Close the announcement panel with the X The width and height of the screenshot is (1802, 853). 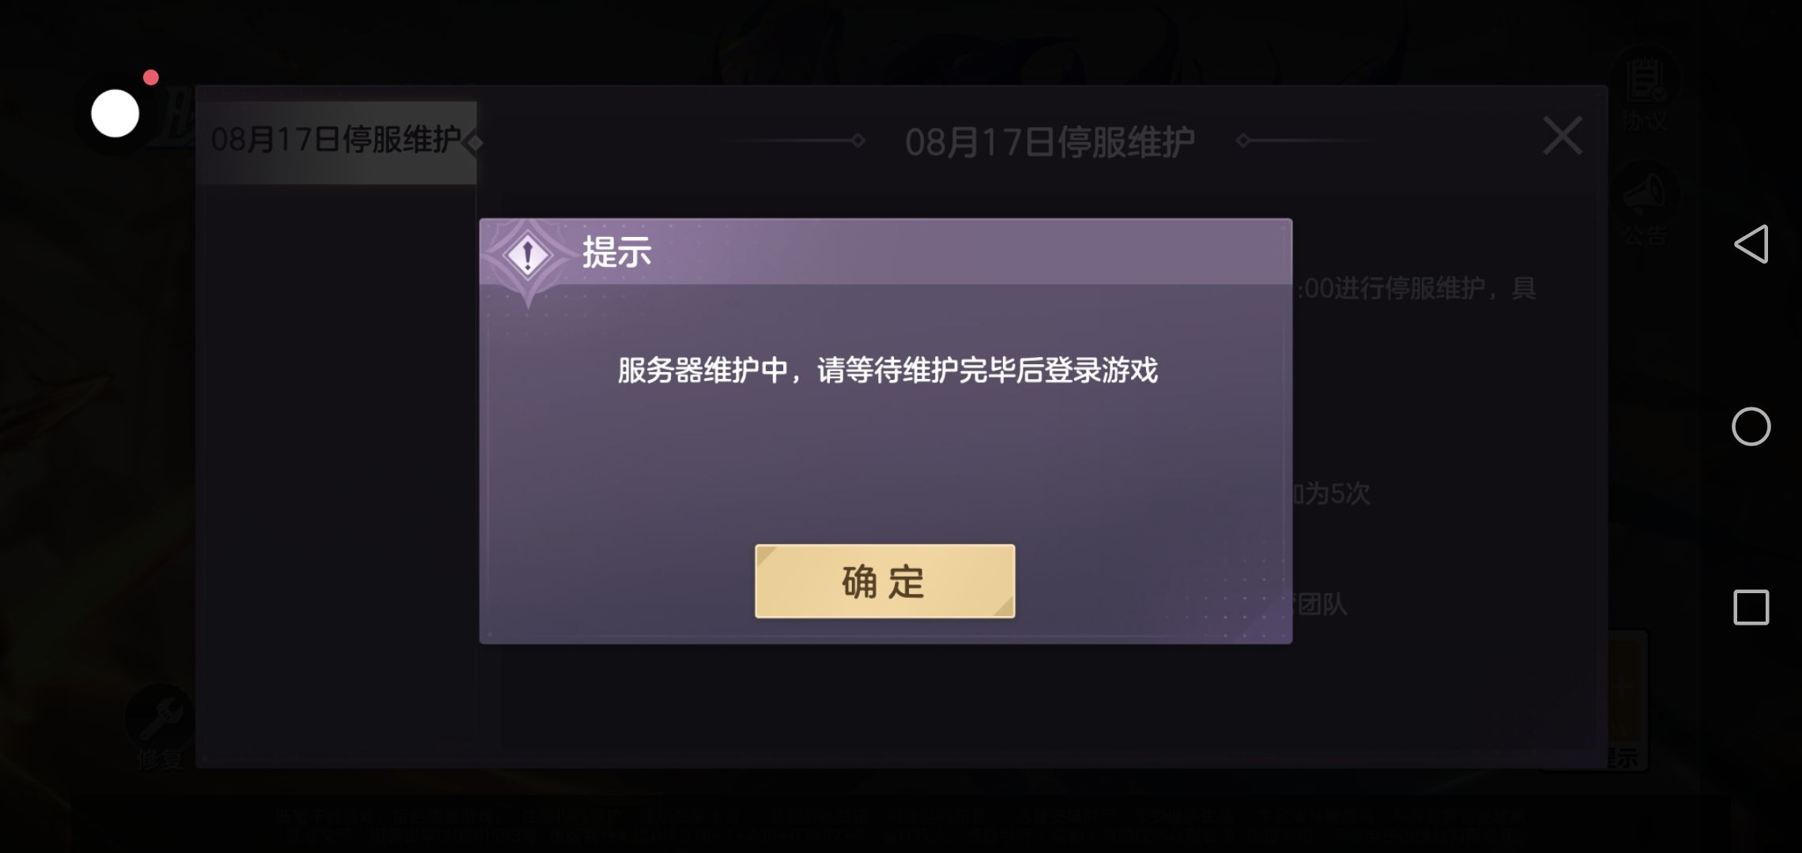click(1563, 136)
